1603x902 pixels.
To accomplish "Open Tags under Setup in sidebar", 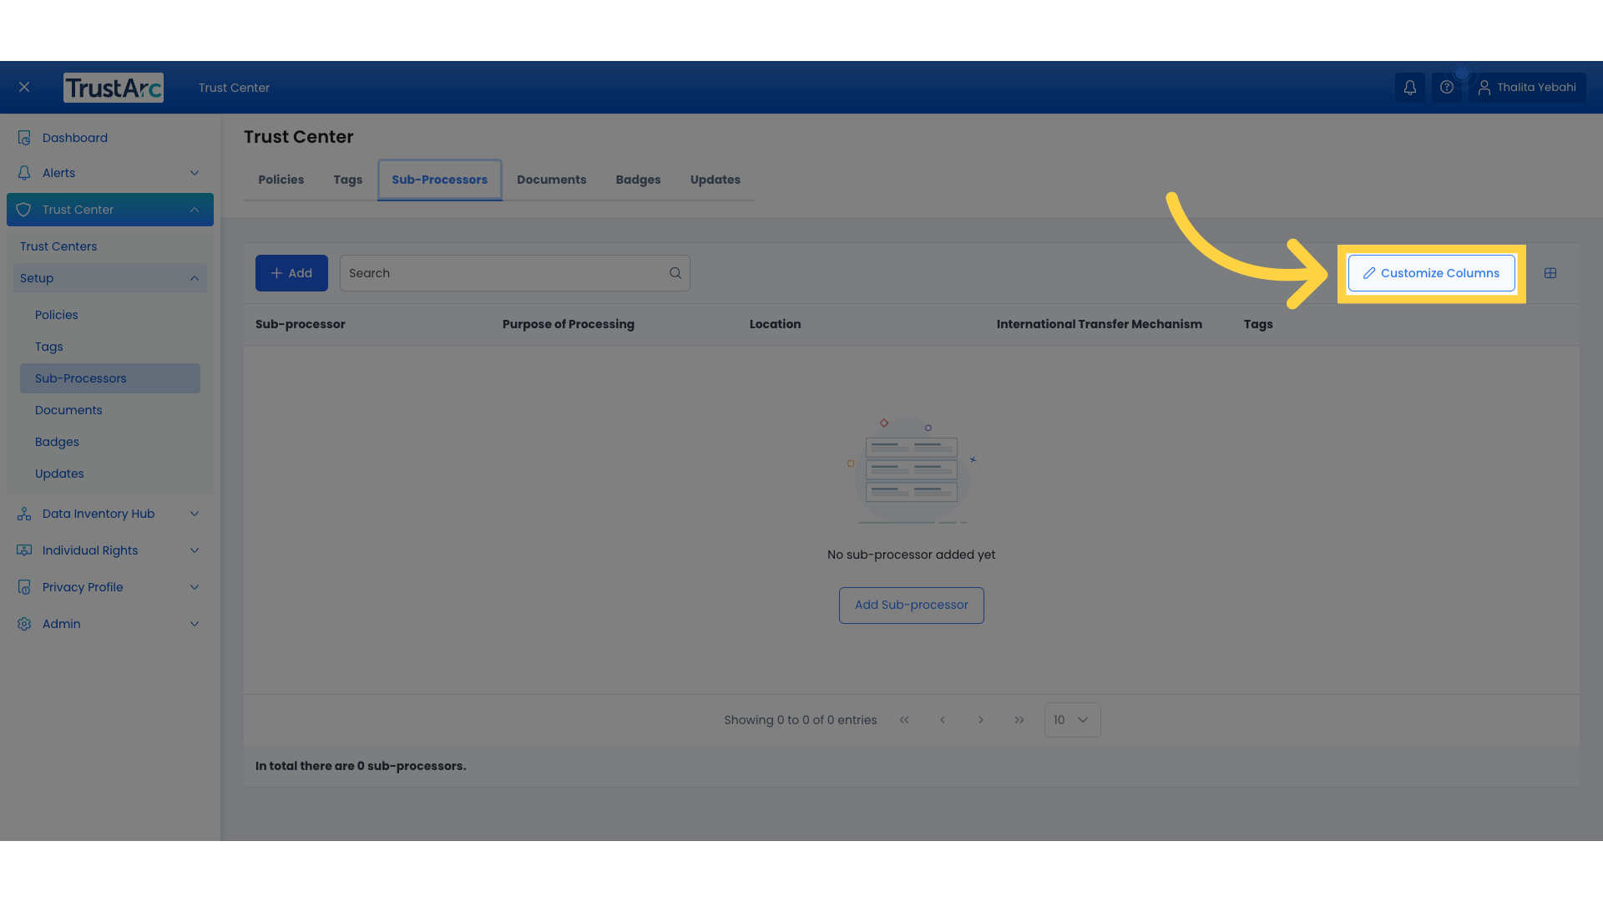I will (x=49, y=347).
